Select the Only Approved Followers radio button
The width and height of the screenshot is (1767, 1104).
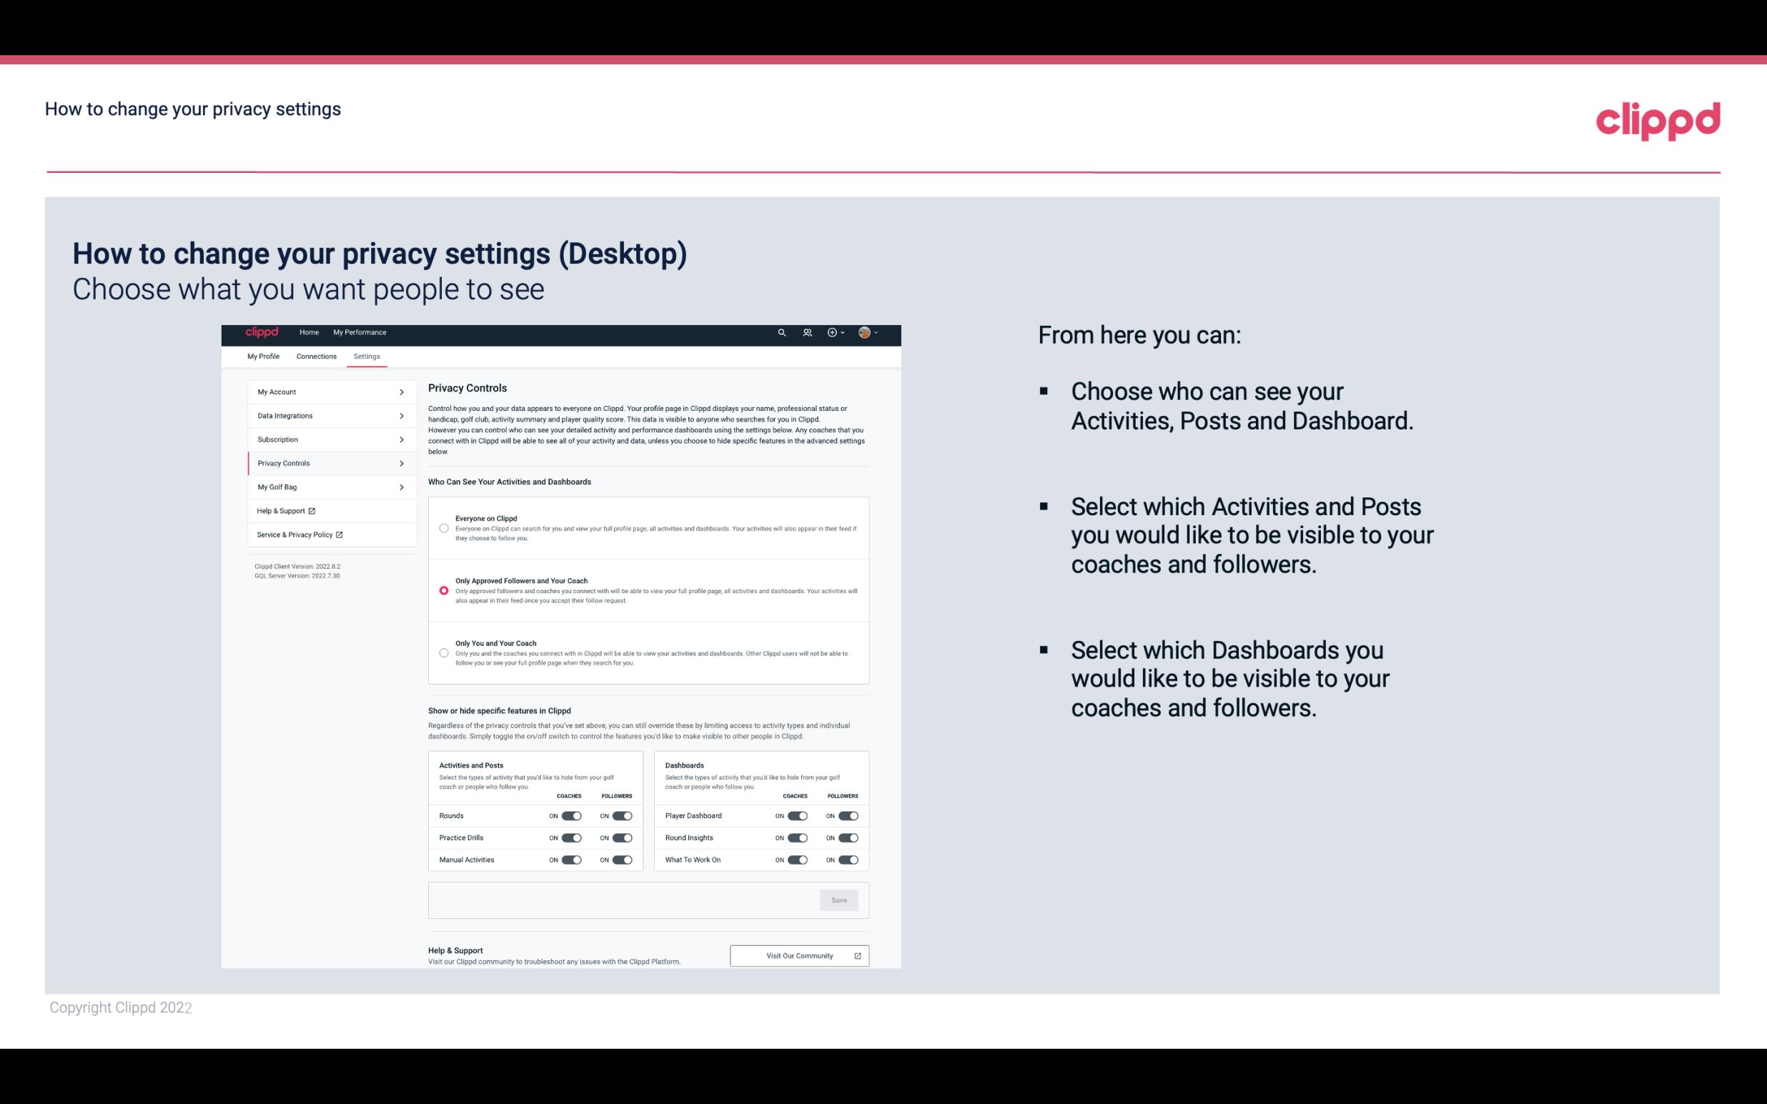coord(442,590)
